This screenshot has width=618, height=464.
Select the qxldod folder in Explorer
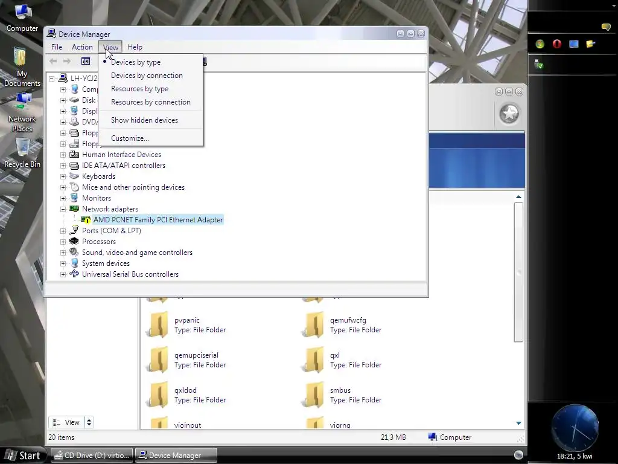186,395
